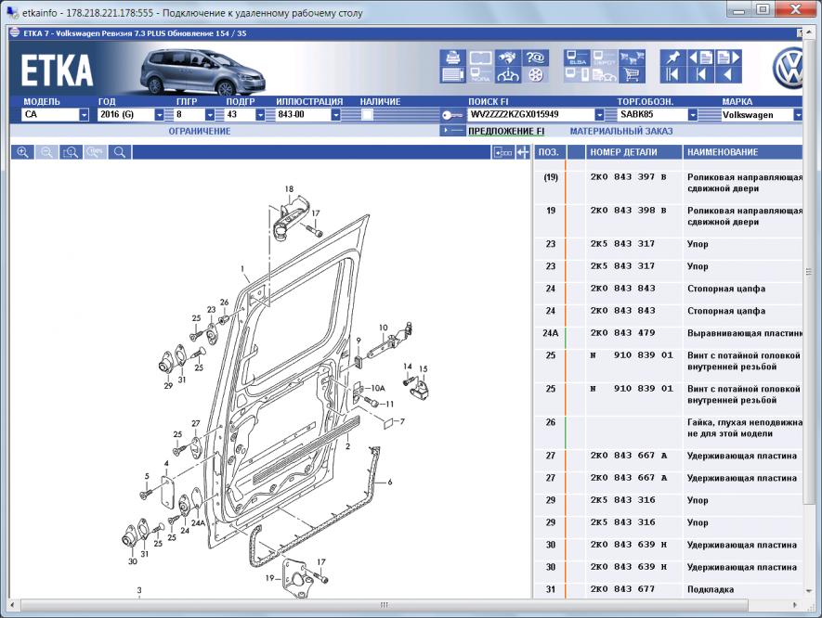Click the horizontal scrollbar at the bottom
822x618 pixels.
[384, 605]
